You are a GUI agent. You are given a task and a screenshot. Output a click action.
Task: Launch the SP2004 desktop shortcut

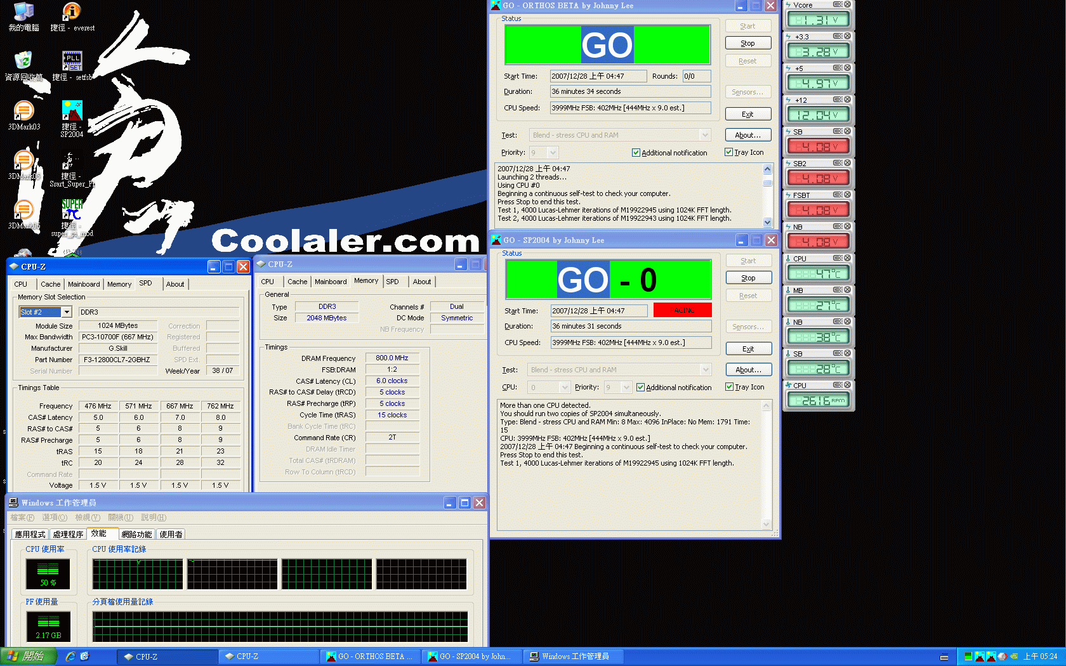pyautogui.click(x=72, y=119)
